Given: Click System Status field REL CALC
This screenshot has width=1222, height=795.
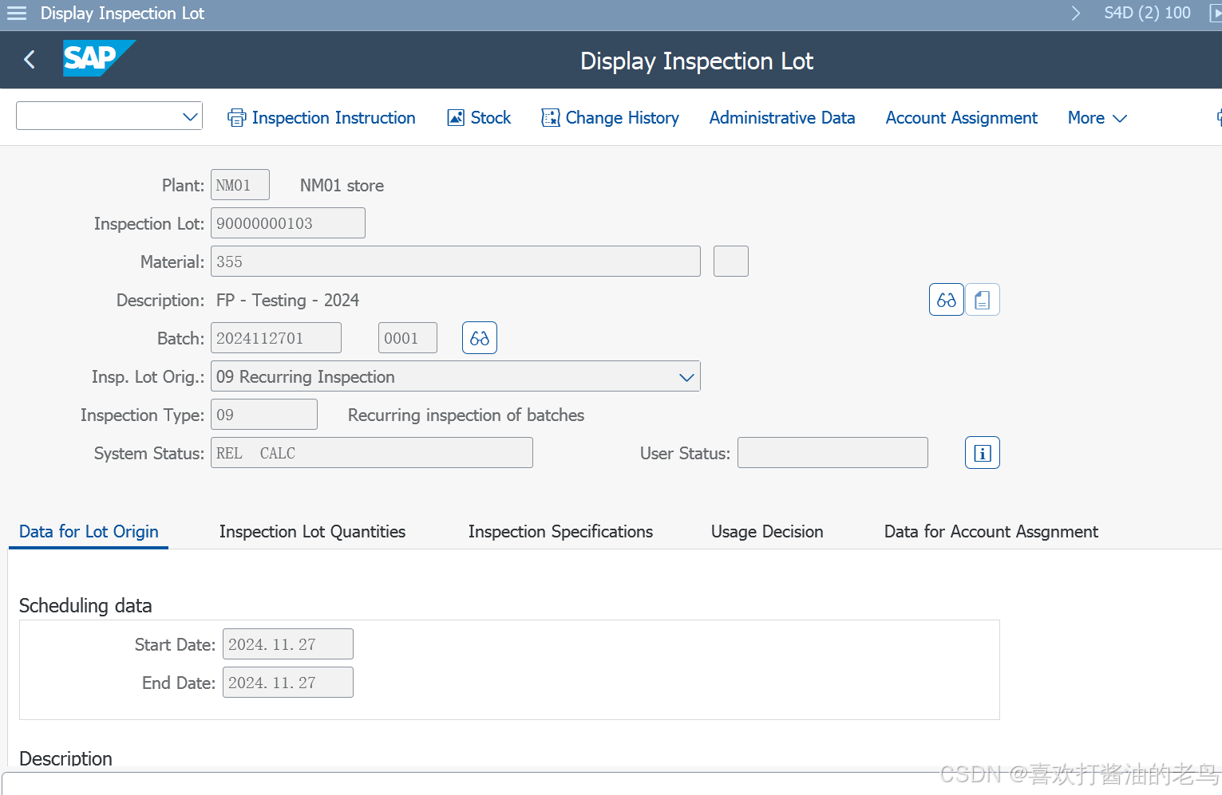Looking at the screenshot, I should pos(372,453).
